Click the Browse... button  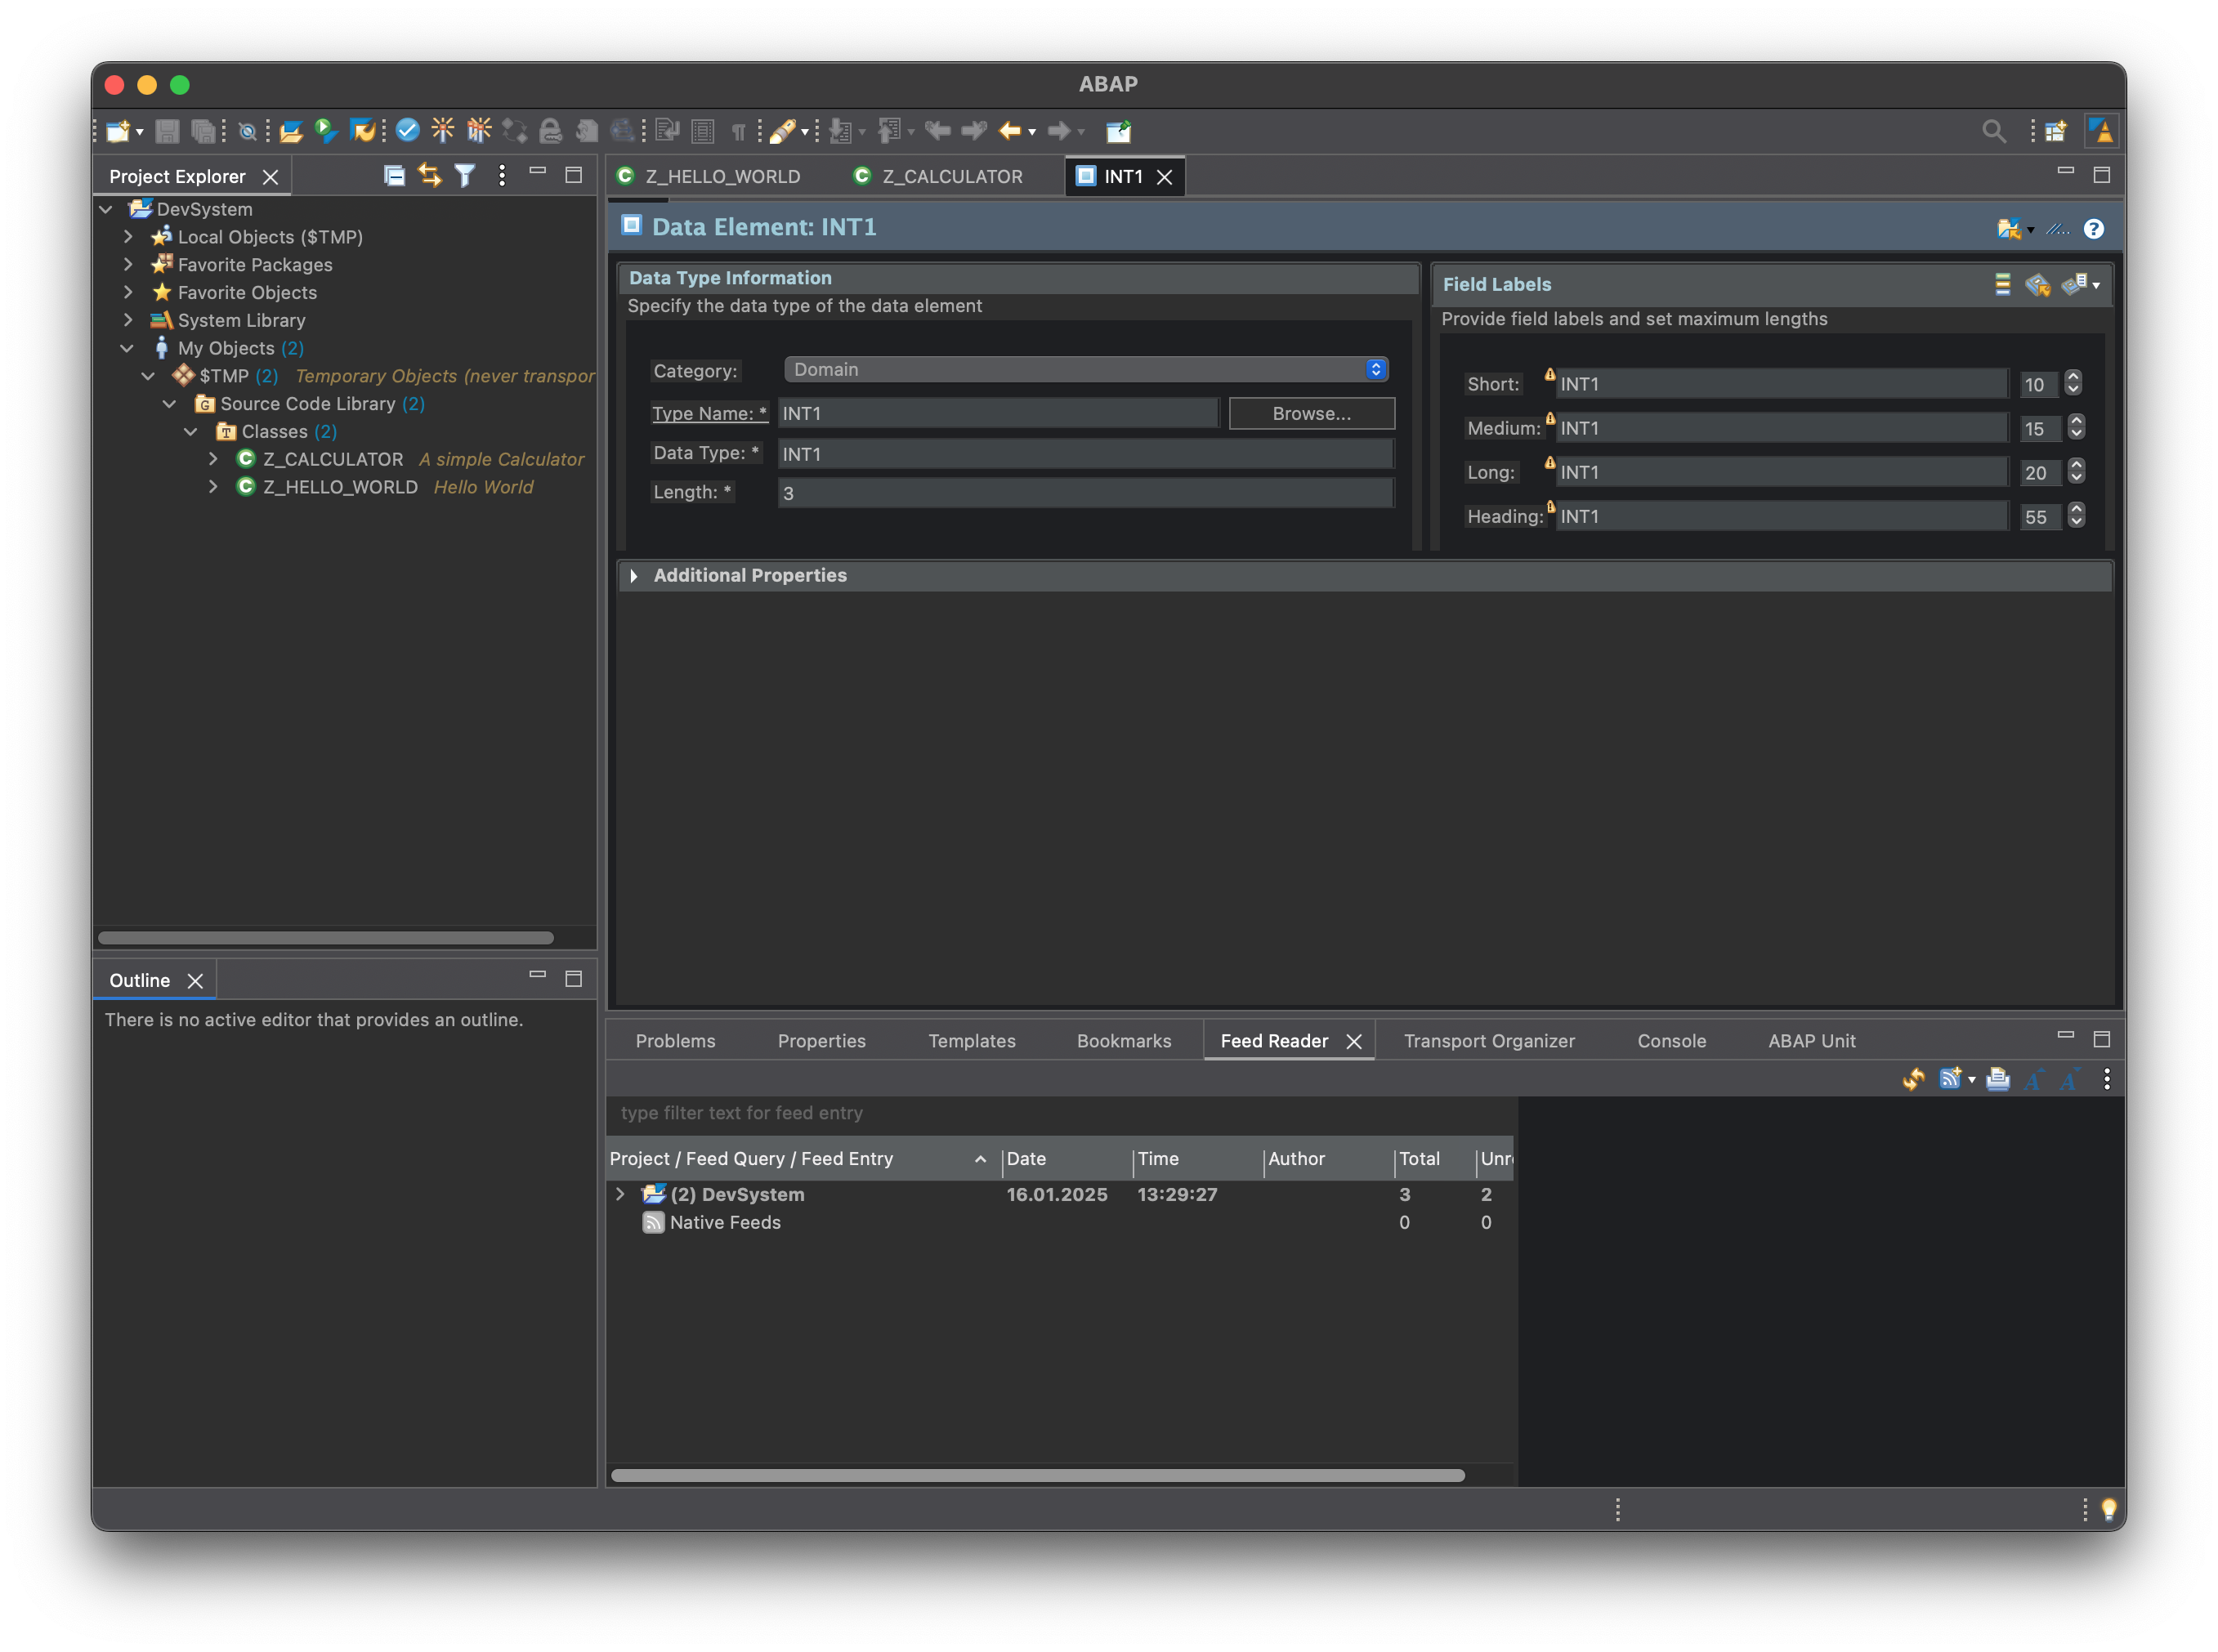tap(1311, 414)
